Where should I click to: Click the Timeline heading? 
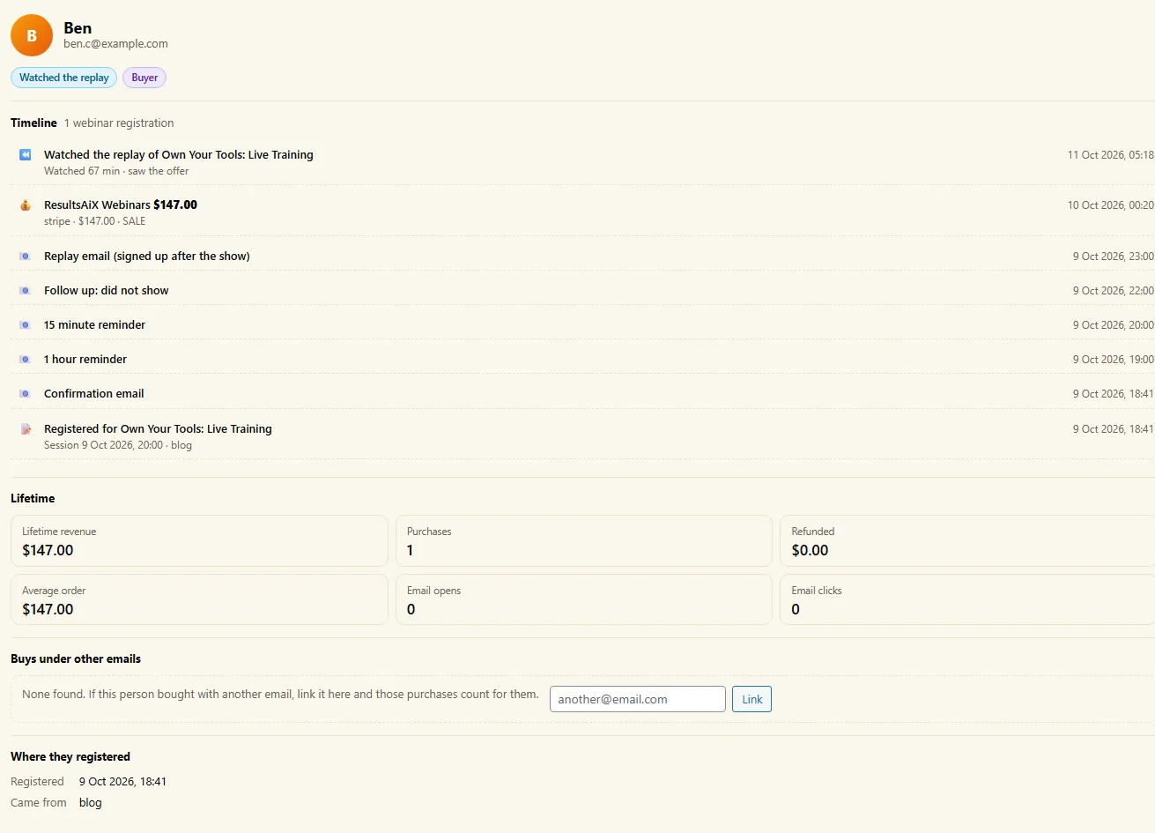[x=33, y=123]
